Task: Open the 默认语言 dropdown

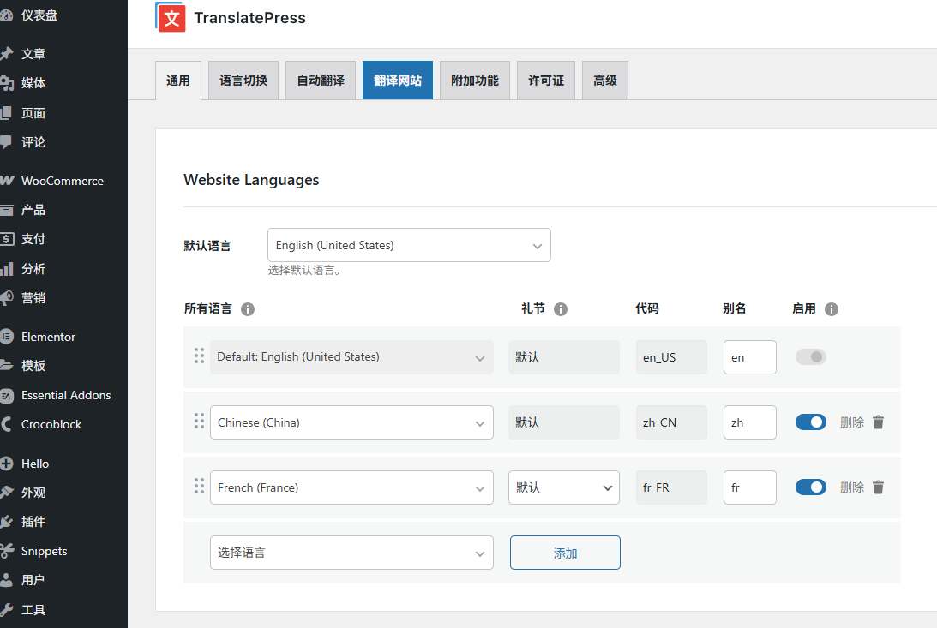Action: [x=409, y=245]
